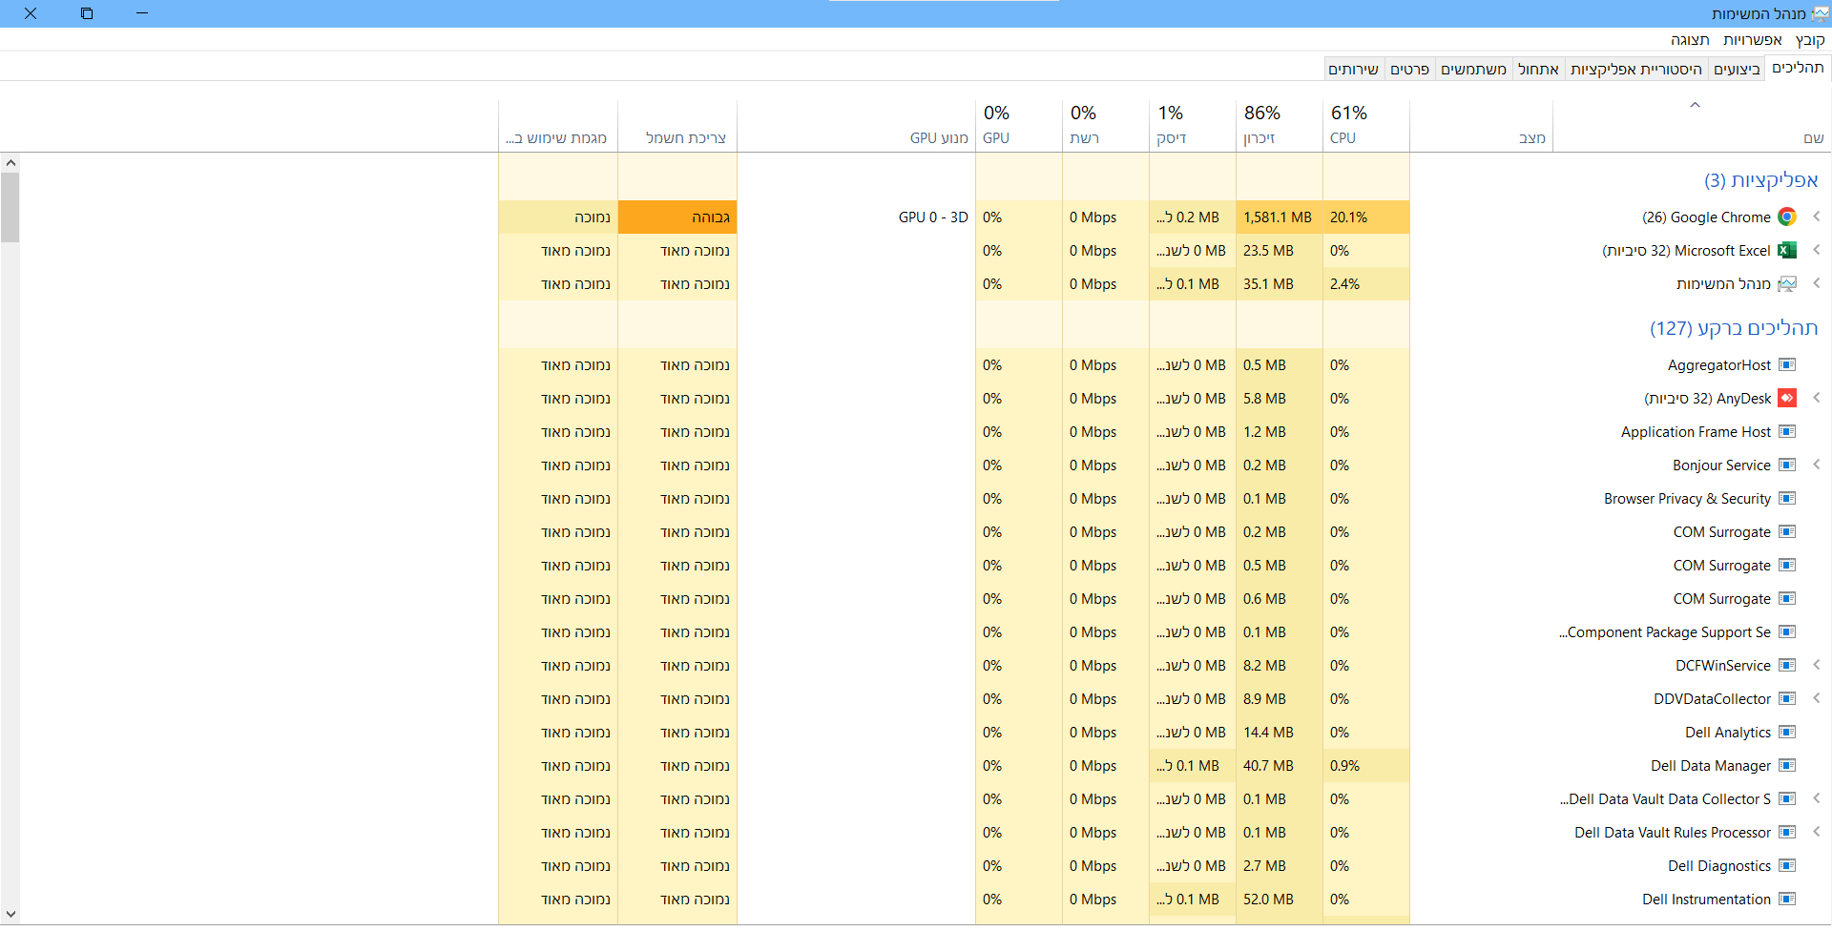Sort by the GPU percentage column header
Screen dimensions: 1832x931
tap(1018, 125)
